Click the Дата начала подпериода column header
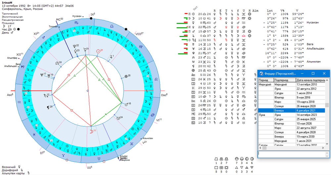This screenshot has height=175, width=331. tap(310, 80)
